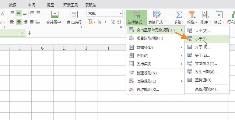
Task: Expand the 求和 dropdown
Action: [x=183, y=22]
